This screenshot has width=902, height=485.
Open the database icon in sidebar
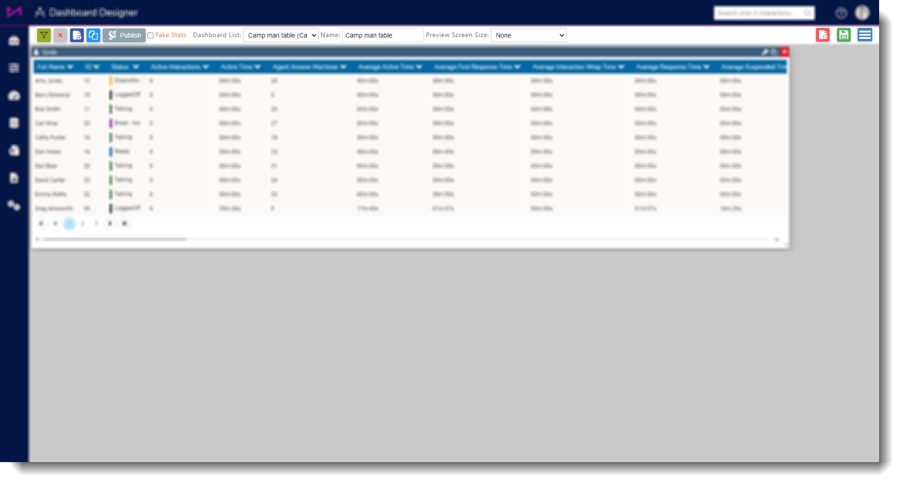coord(14,123)
